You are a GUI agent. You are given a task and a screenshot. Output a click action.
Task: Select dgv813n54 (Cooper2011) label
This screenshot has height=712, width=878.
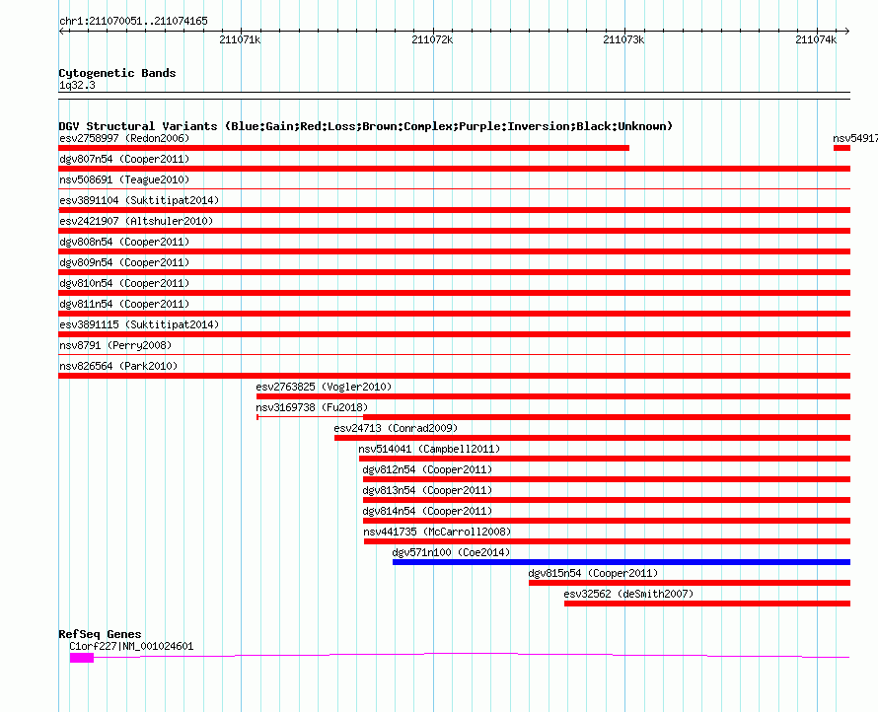coord(427,490)
